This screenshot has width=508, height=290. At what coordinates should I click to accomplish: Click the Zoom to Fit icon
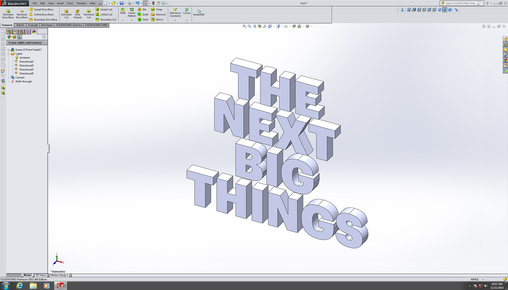pyautogui.click(x=244, y=26)
